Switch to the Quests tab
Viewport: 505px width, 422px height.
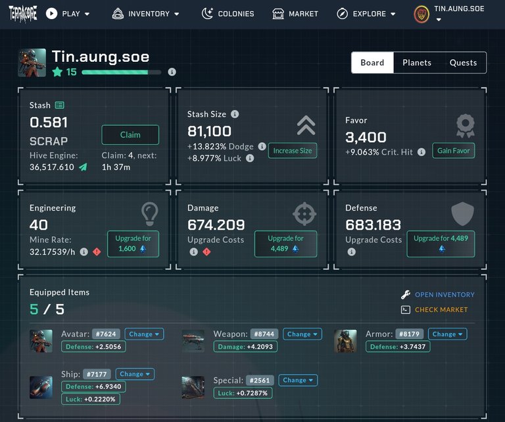[463, 63]
